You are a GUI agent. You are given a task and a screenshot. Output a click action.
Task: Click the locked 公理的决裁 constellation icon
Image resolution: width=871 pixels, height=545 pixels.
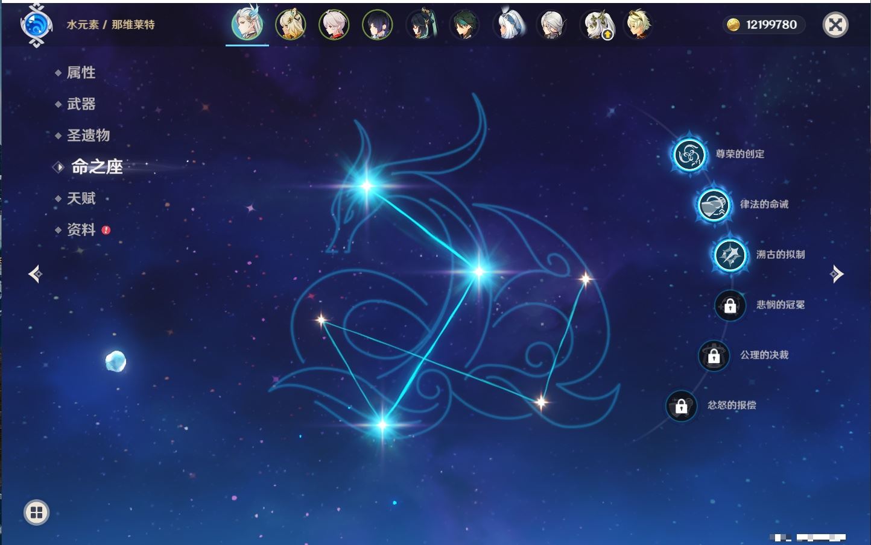point(714,355)
